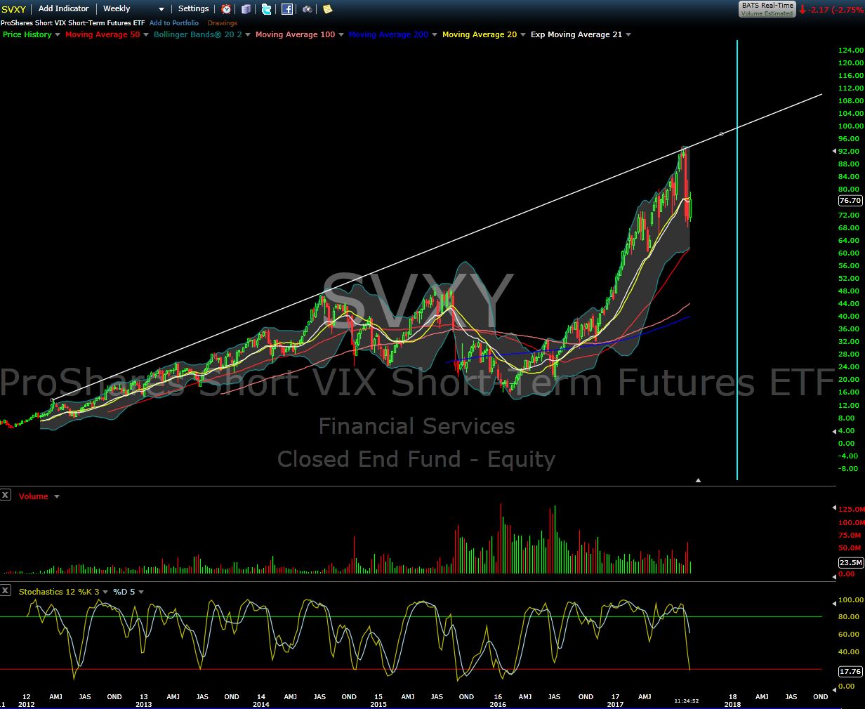Open the Volume indicator dropdown
This screenshot has width=865, height=709.
57,496
